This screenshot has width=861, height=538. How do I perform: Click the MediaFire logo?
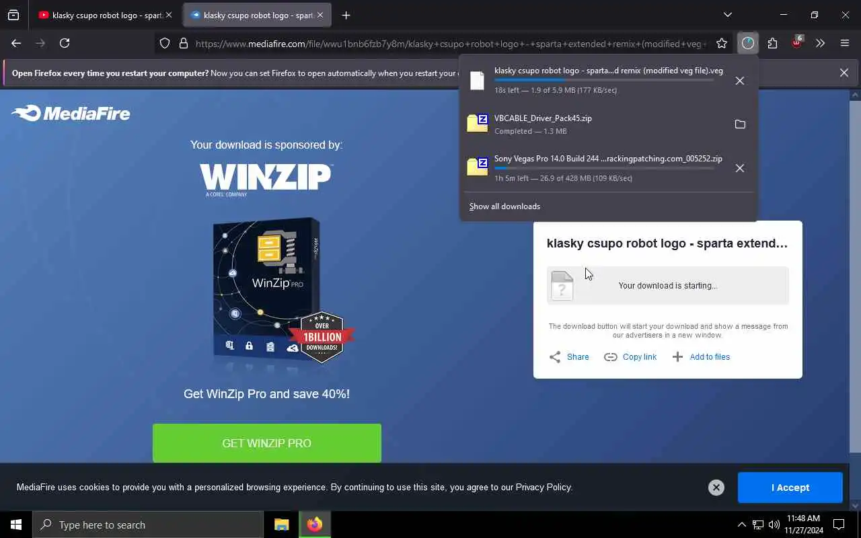click(71, 113)
